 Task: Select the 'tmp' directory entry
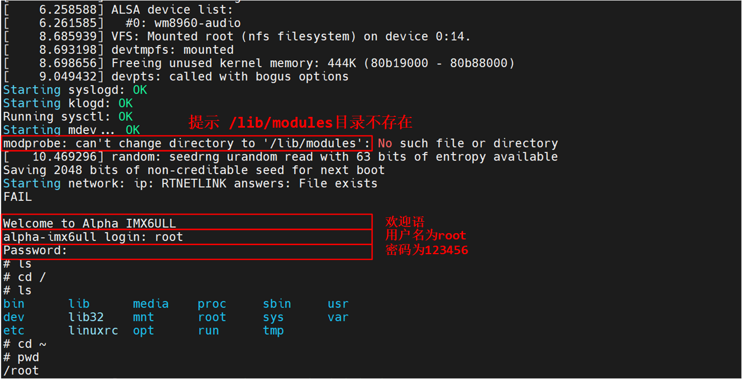click(273, 330)
